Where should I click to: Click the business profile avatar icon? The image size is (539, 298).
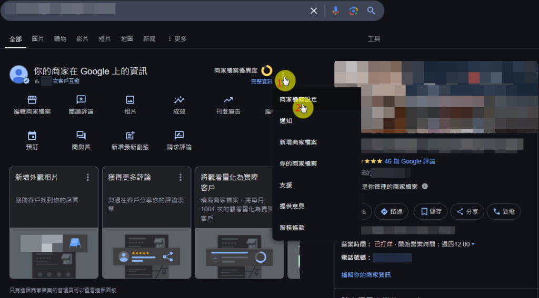19,75
